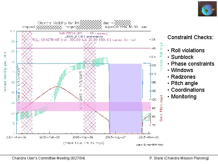Click the 'Roll angle' green axis label
The width and height of the screenshot is (218, 164).
click(161, 57)
